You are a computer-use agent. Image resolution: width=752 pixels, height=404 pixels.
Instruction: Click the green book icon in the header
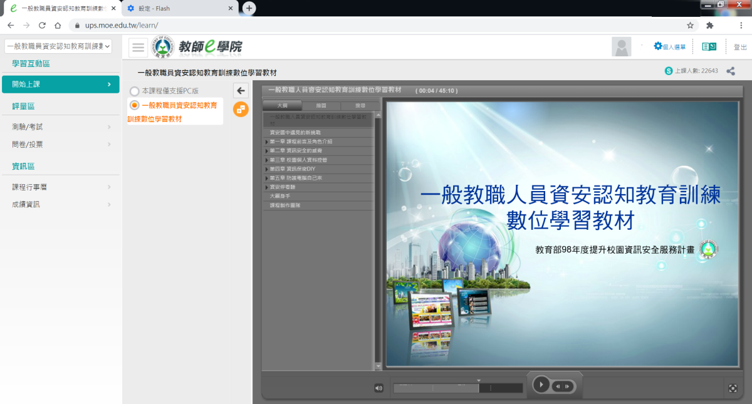tap(709, 47)
